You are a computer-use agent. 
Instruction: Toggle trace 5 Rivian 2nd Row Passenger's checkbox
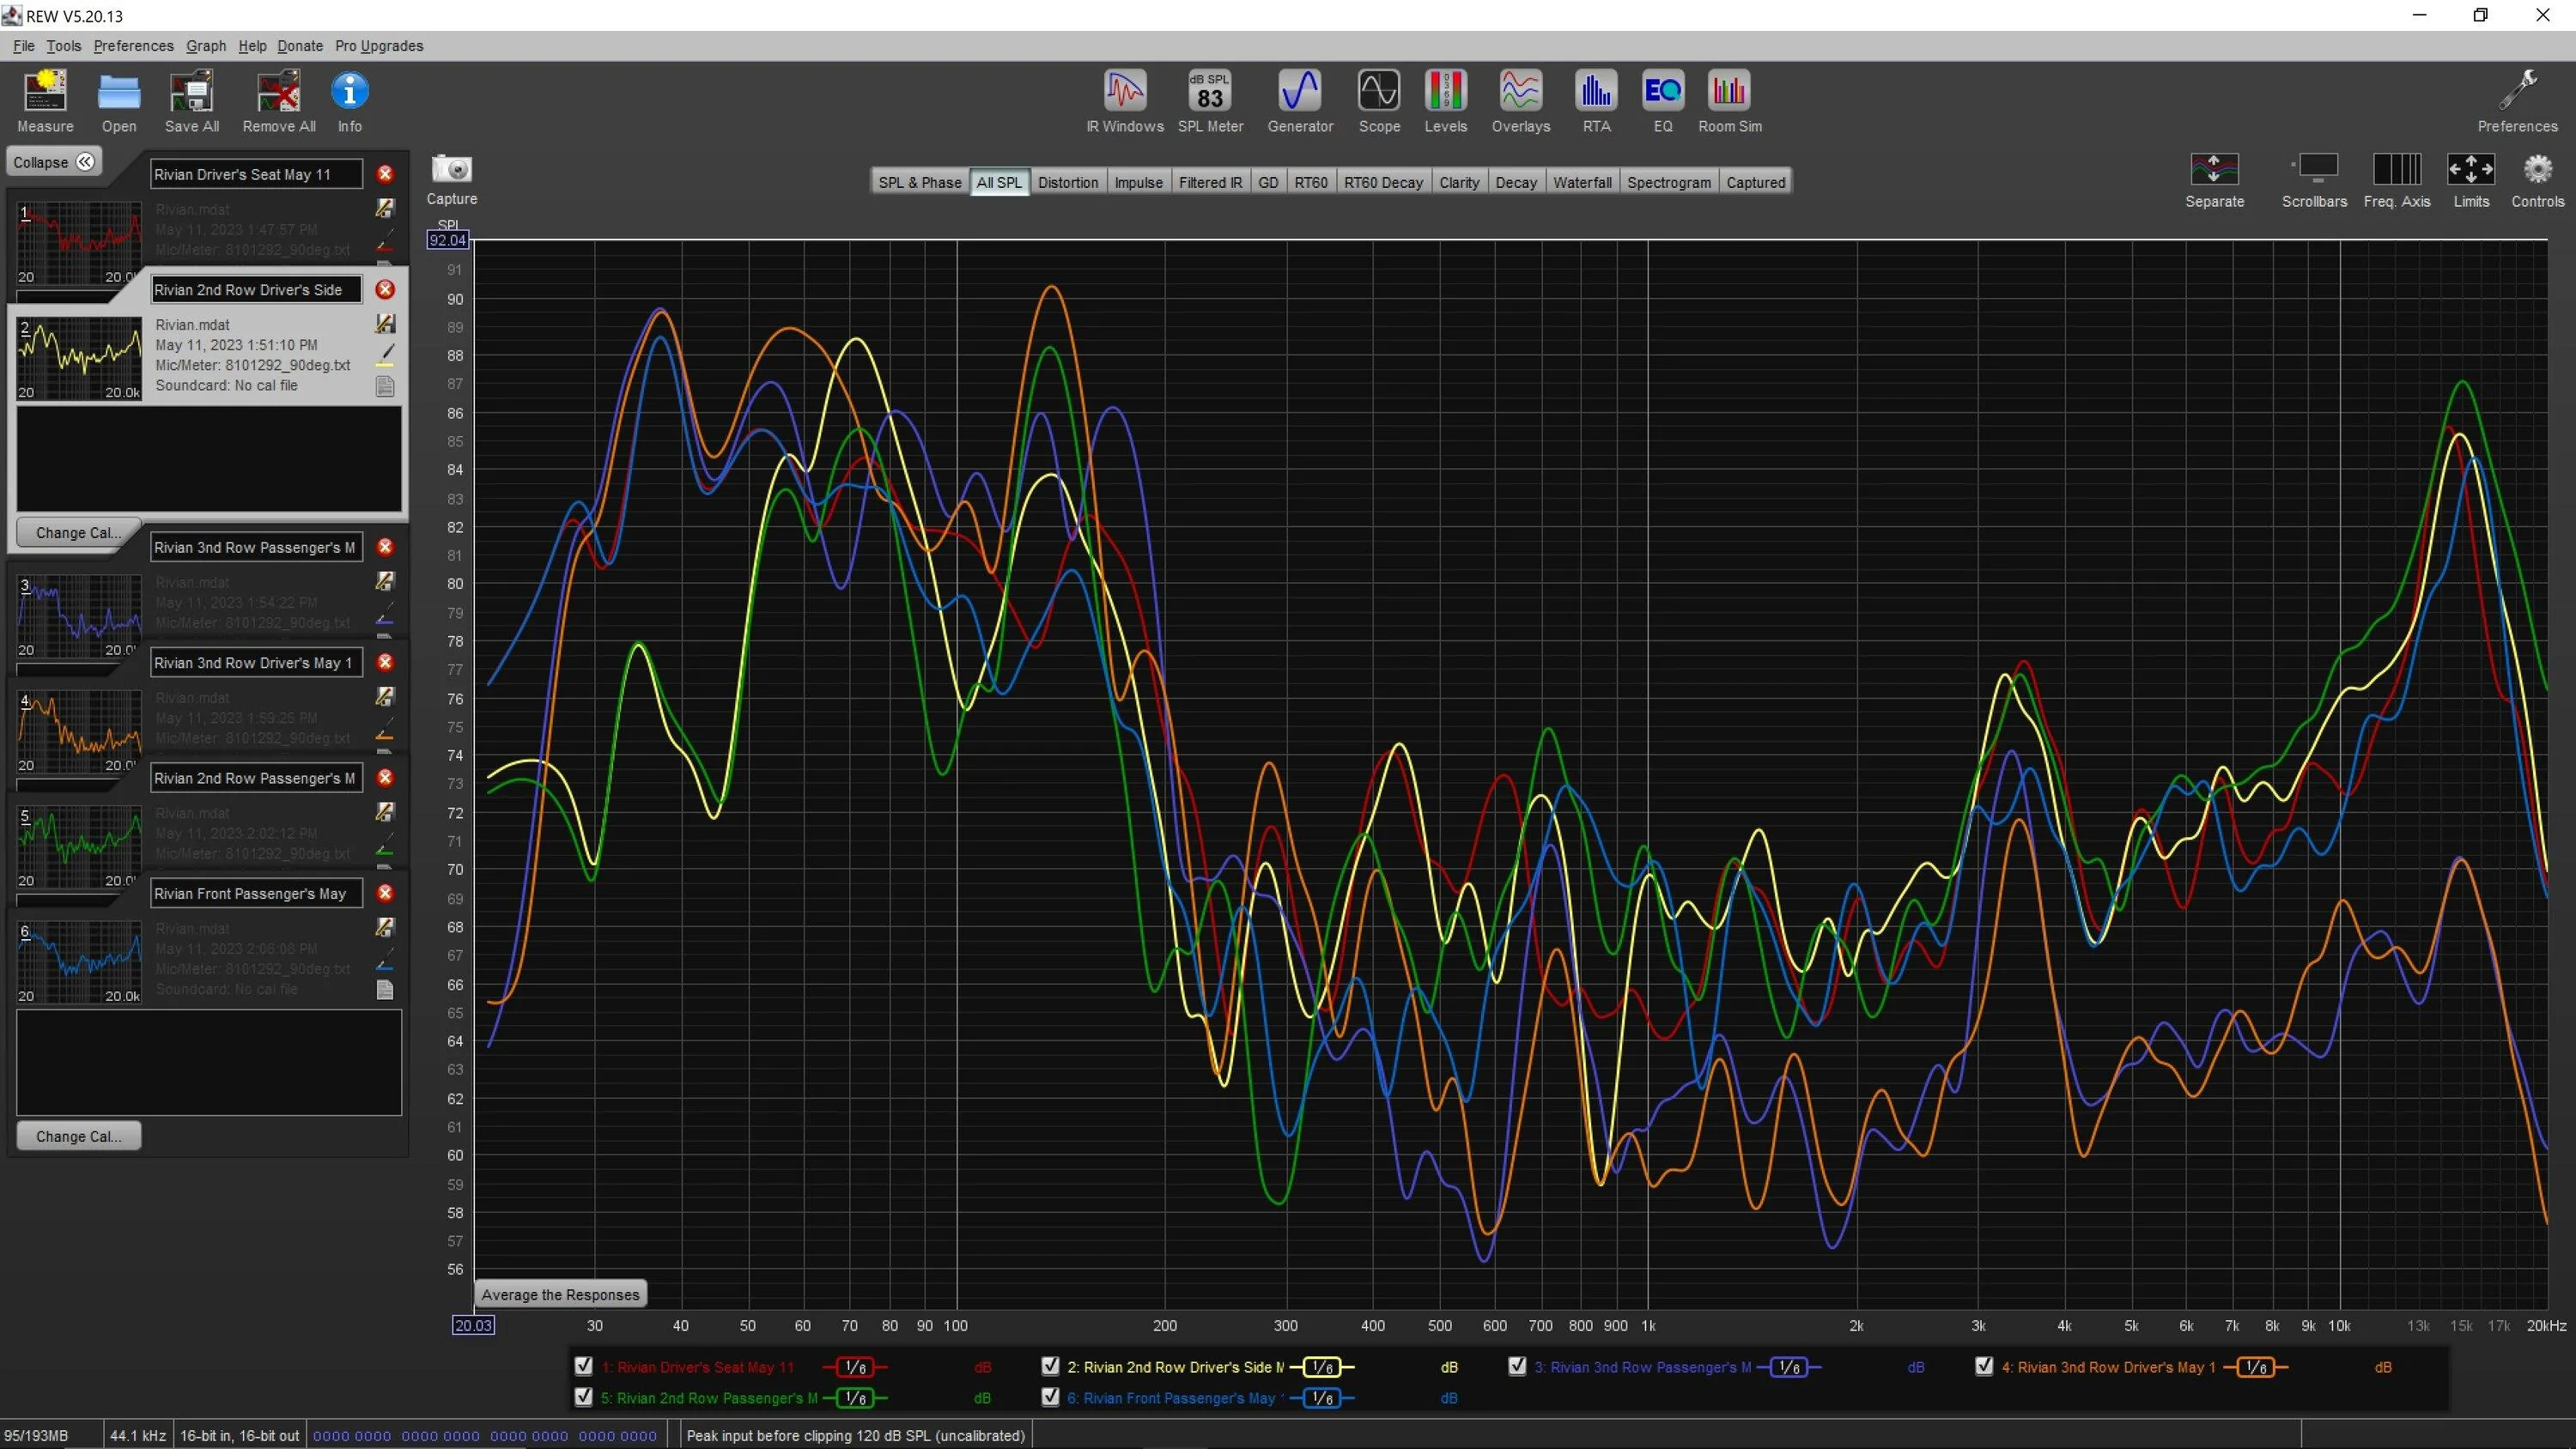pos(584,1397)
